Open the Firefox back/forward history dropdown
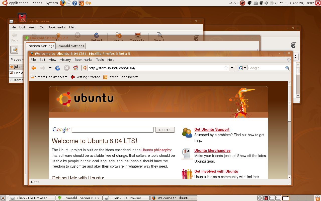321x201 pixels. [x=50, y=68]
